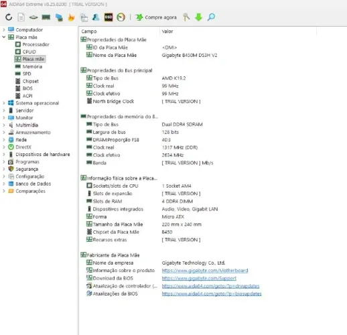Launch the memory benchmark RAM icon

click(46, 17)
